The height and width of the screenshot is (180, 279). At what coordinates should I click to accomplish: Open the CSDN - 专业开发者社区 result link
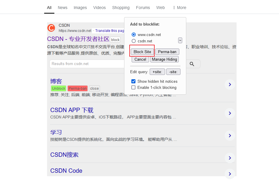click(78, 39)
